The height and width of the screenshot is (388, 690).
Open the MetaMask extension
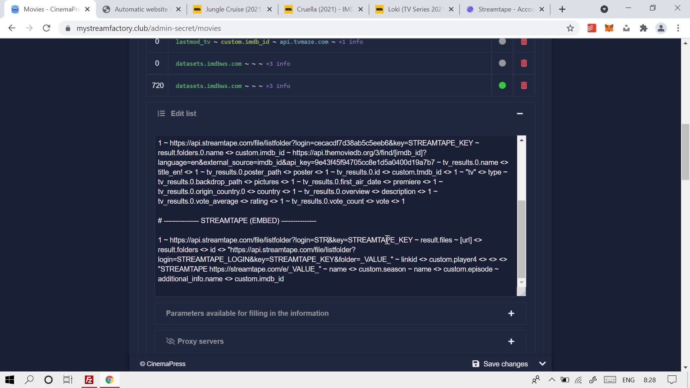(x=609, y=28)
